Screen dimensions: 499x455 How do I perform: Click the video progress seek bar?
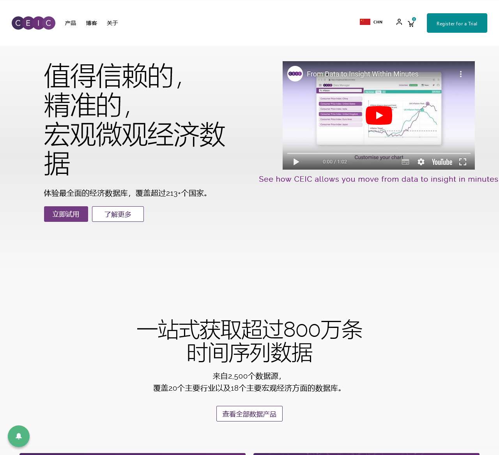pyautogui.click(x=378, y=152)
